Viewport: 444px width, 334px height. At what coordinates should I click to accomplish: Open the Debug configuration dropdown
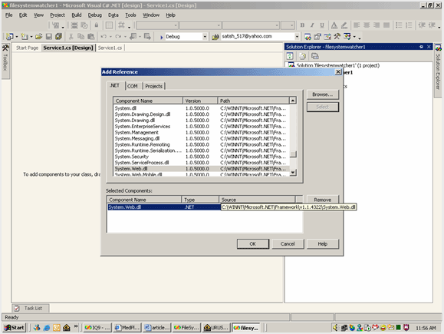205,37
